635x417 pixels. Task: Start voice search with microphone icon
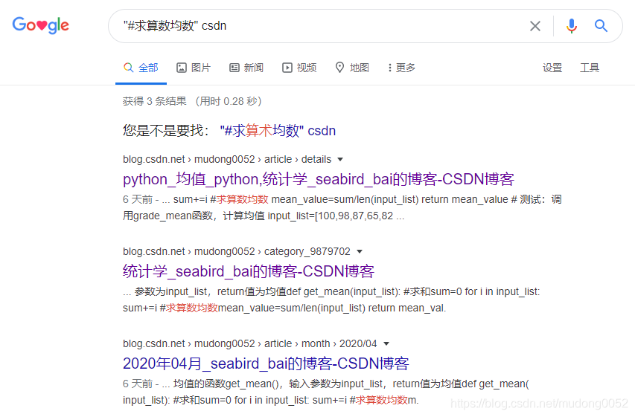572,26
